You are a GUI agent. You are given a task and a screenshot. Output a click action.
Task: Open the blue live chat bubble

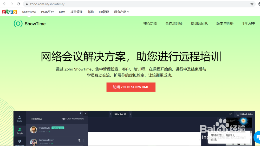(257, 137)
